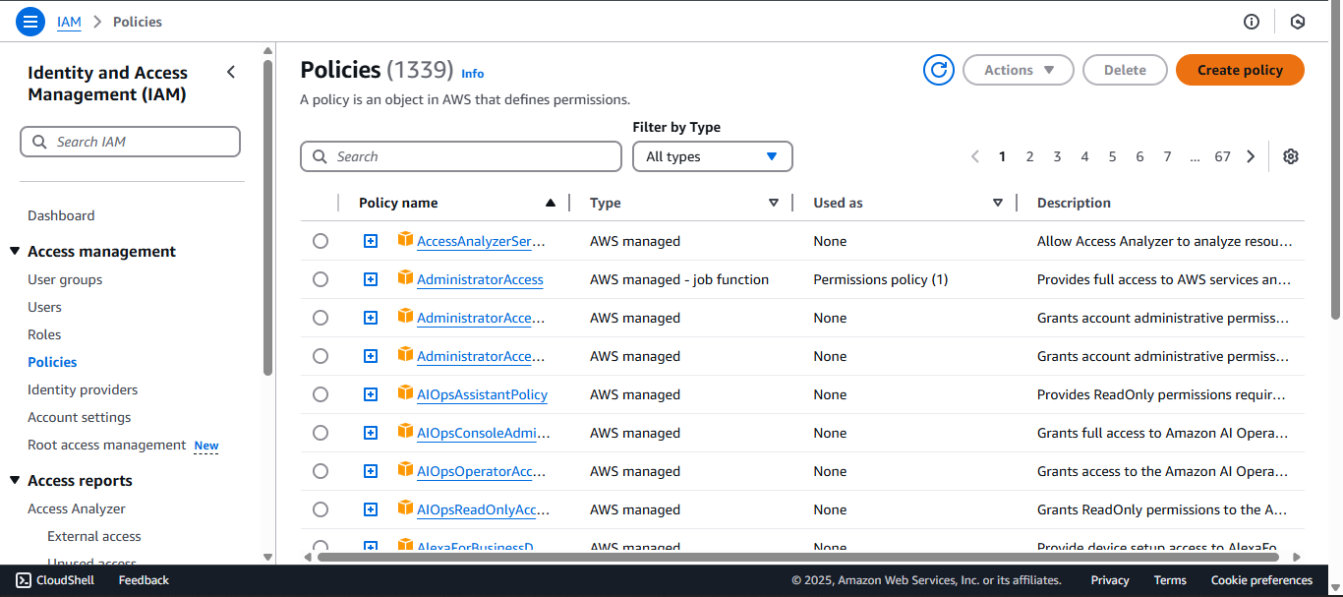Sort by the Used as column arrow

coord(998,203)
